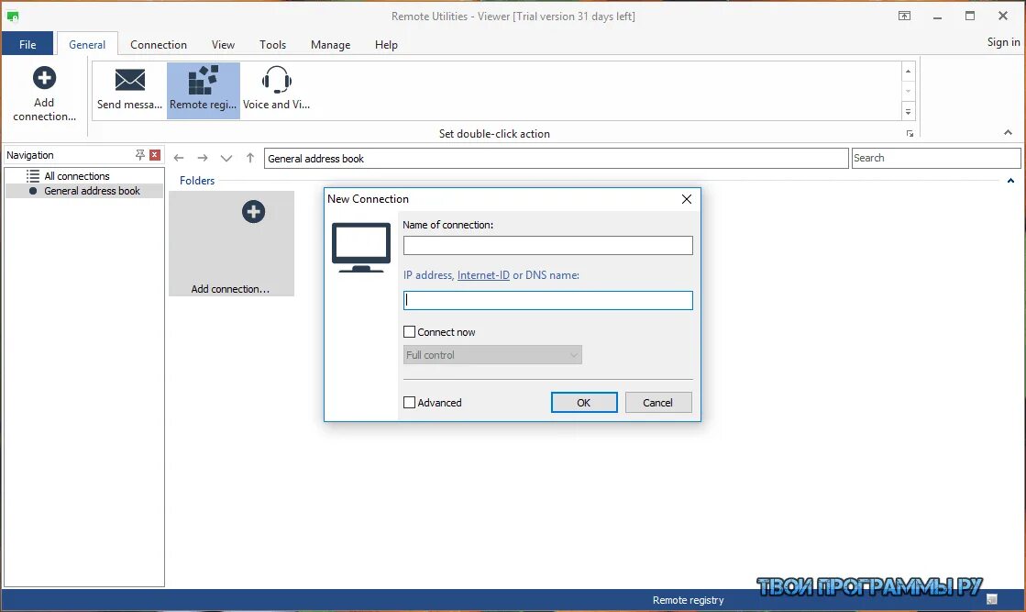
Task: Minimize the Viewer window
Action: coord(937,17)
